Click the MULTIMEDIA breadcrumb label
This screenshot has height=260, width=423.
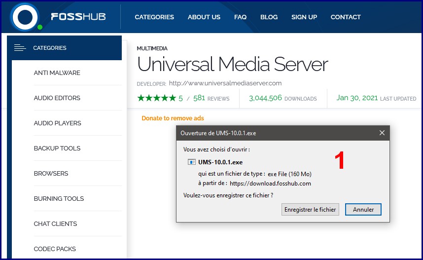click(152, 48)
